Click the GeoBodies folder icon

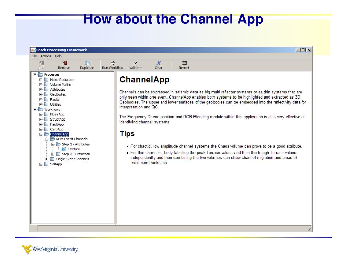pyautogui.click(x=46, y=94)
